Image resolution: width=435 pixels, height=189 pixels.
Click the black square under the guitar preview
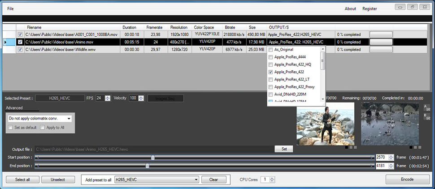tap(347, 147)
